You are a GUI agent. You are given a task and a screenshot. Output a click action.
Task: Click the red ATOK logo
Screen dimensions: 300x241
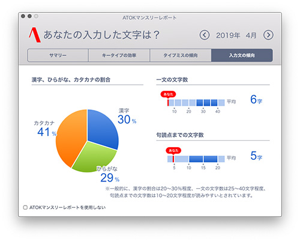[35, 35]
